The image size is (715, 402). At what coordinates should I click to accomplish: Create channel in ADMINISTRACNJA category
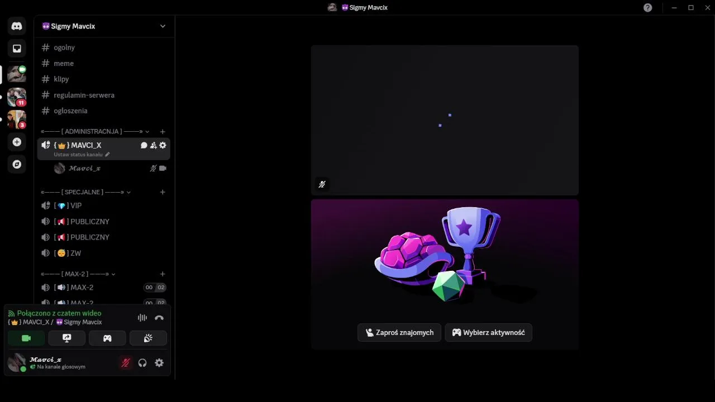[x=163, y=132]
